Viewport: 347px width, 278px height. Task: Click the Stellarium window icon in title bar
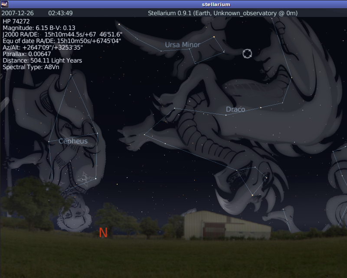5,4
